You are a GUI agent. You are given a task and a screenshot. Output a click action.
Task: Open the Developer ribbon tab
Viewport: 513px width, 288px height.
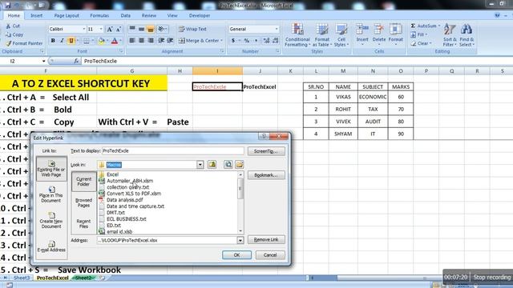[x=200, y=16]
